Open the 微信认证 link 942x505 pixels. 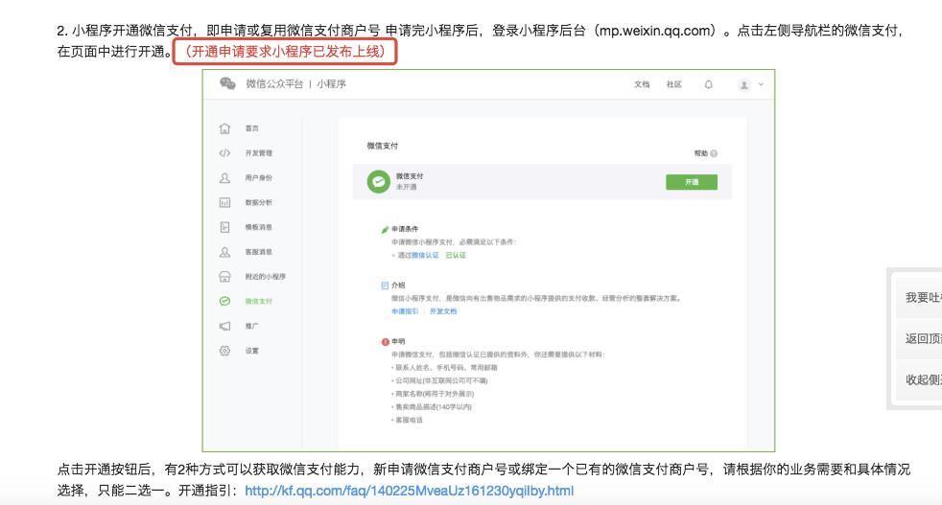click(425, 255)
